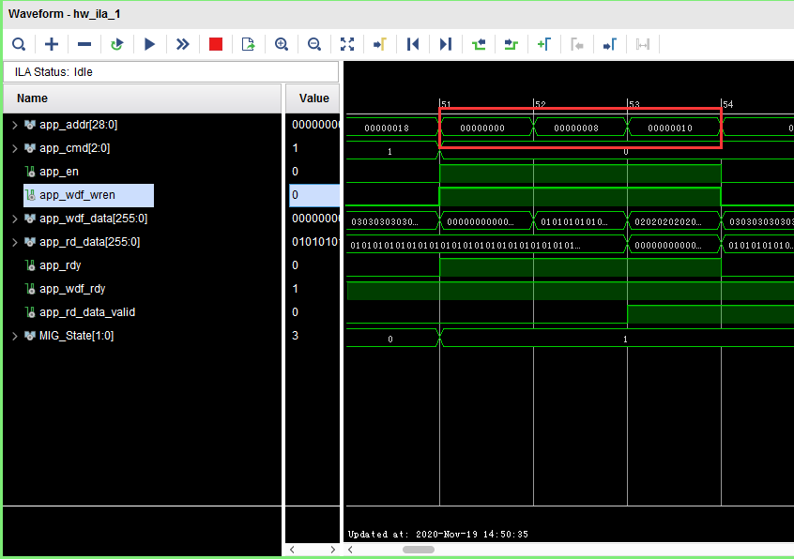The height and width of the screenshot is (559, 794).
Task: Click the time marker 51 on ruler
Action: point(446,104)
